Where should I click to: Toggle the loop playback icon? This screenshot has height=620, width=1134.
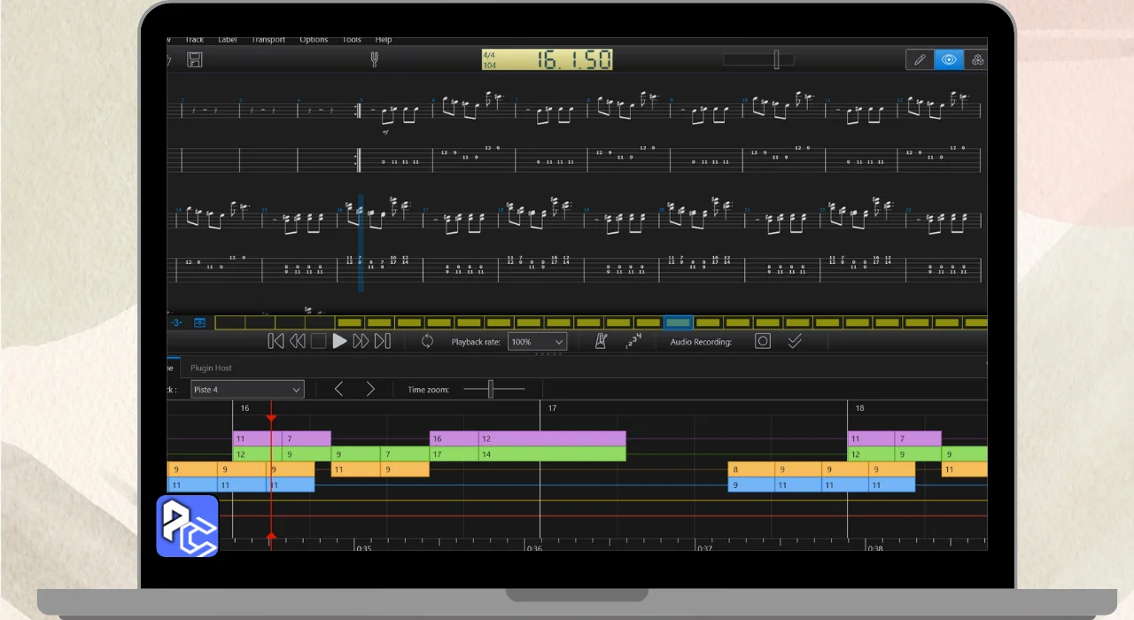point(427,341)
